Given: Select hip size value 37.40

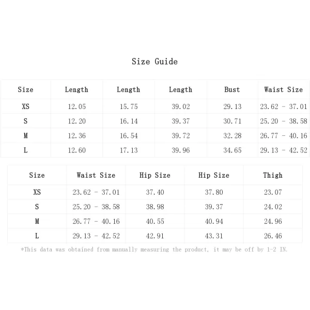Looking at the screenshot, I should (x=155, y=192).
